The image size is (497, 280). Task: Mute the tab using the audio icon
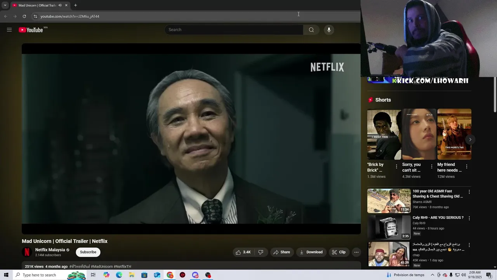tap(60, 5)
